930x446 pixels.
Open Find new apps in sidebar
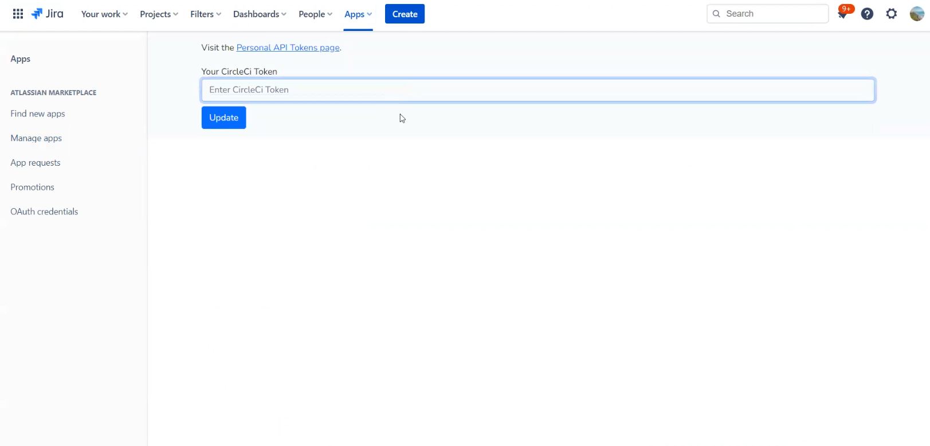coord(38,114)
